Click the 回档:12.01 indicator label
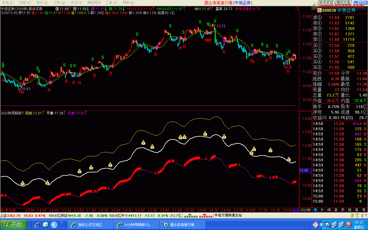The width and height of the screenshot is (368, 230). [34, 113]
